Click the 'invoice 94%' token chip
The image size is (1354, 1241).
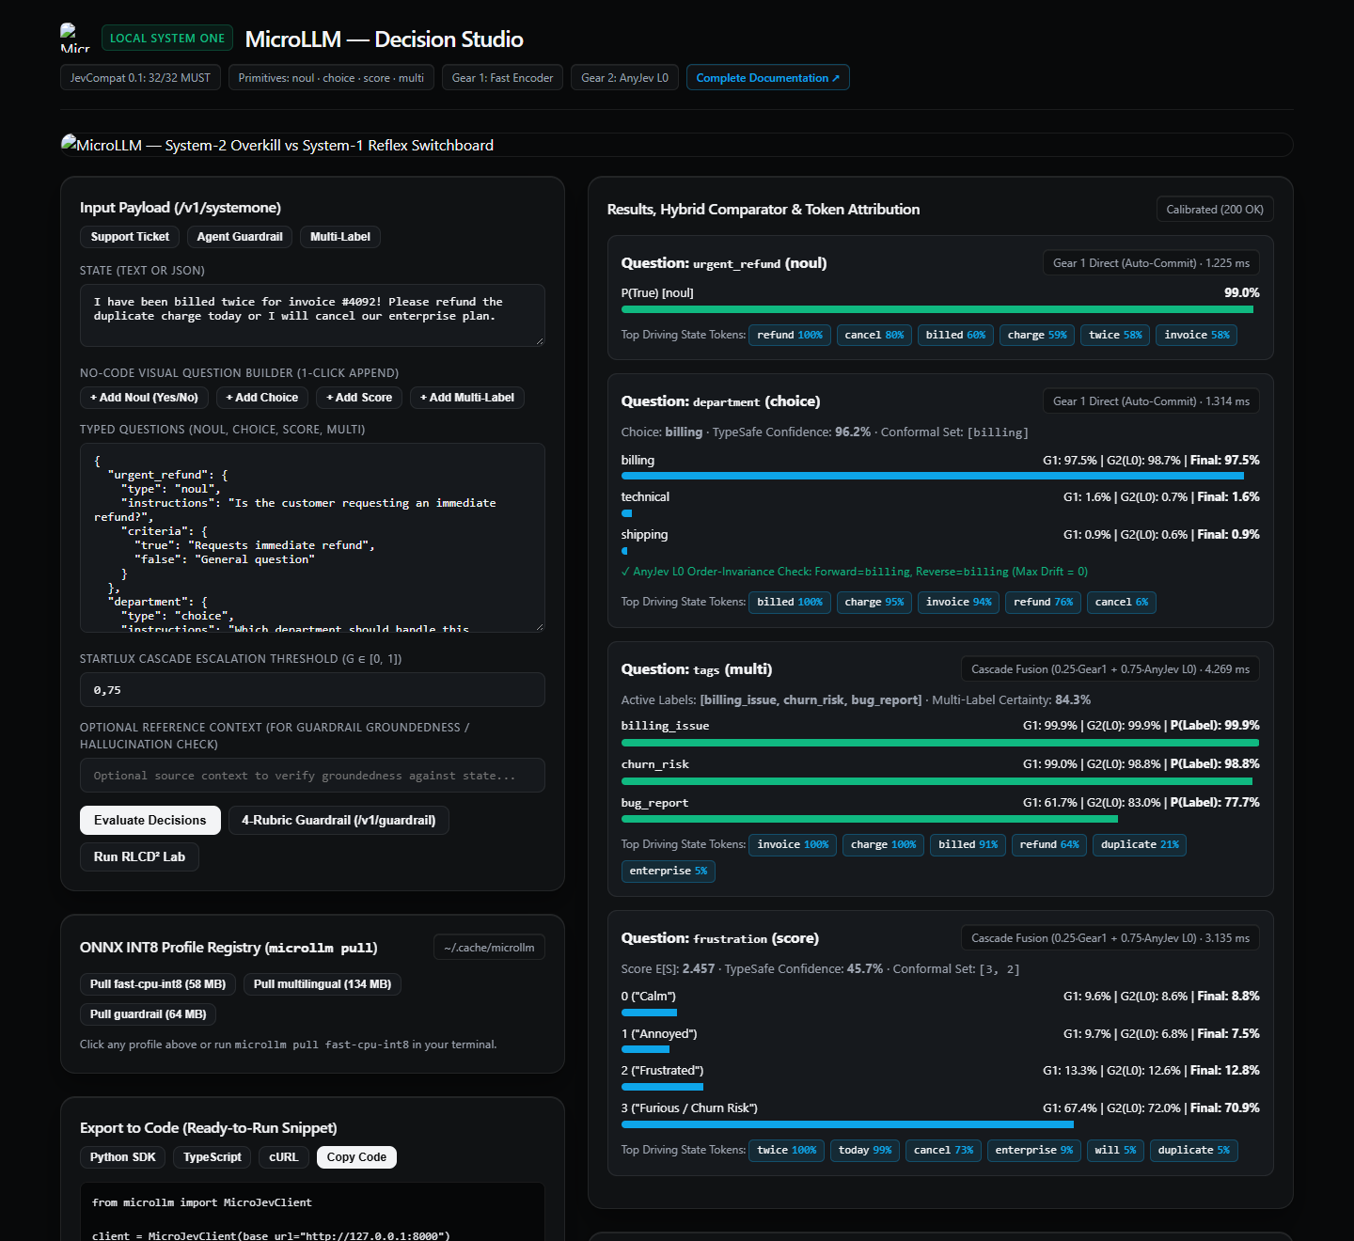pyautogui.click(x=959, y=602)
